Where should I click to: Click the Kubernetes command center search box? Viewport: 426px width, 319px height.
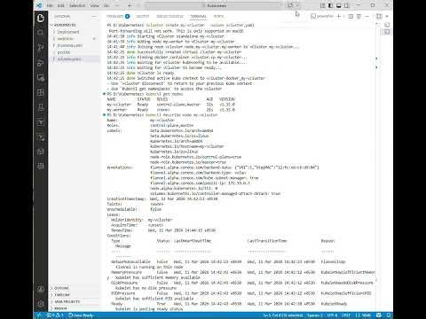[x=214, y=5]
